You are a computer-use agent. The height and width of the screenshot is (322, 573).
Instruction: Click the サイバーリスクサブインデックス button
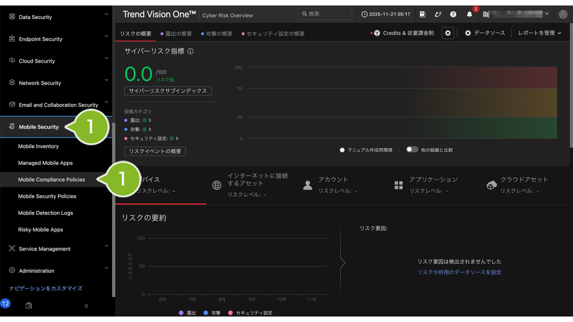(x=167, y=91)
